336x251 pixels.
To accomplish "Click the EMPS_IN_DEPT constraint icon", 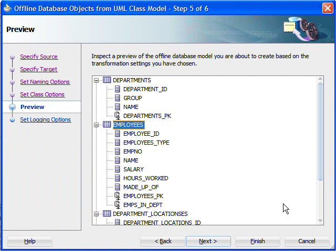I will (x=117, y=205).
